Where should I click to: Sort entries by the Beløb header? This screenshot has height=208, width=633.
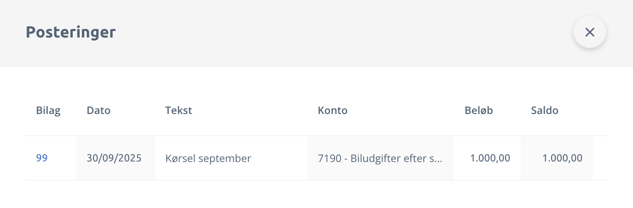479,111
